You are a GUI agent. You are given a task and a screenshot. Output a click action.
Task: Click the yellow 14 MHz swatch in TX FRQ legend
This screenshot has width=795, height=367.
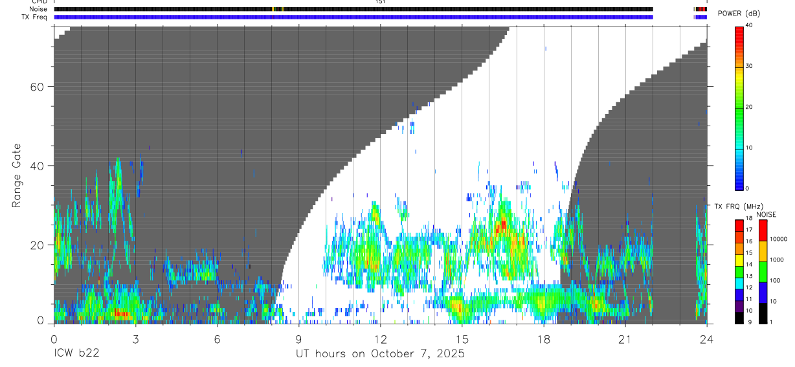point(739,261)
